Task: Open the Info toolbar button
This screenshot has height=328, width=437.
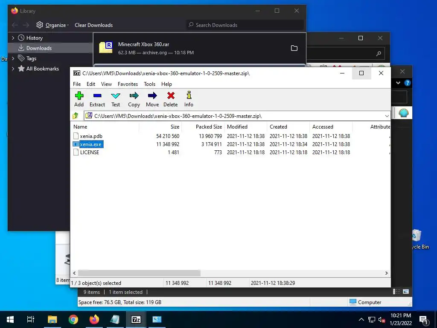Action: (189, 99)
